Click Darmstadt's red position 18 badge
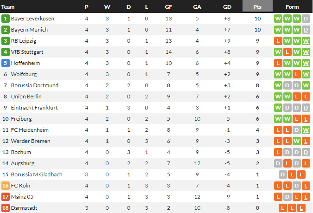The image size is (313, 213). click(6, 208)
